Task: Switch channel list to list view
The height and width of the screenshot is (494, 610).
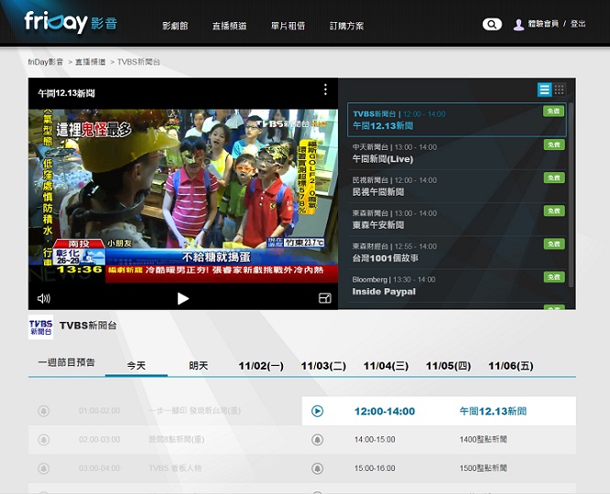Action: click(544, 90)
